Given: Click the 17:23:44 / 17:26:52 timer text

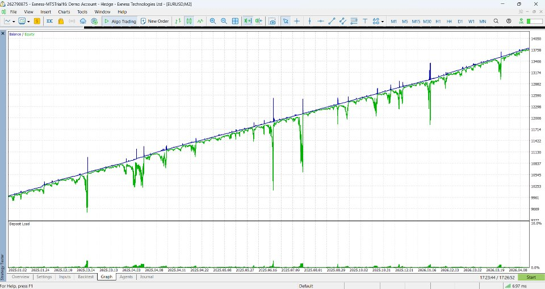Looking at the screenshot, I should [497, 278].
